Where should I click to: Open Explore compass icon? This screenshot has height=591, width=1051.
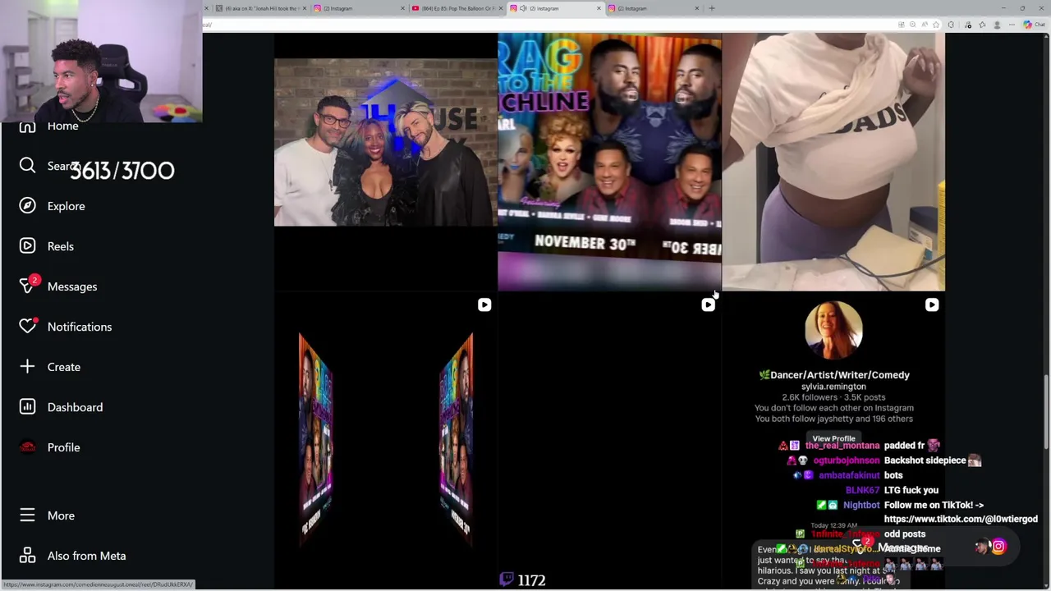(x=27, y=206)
